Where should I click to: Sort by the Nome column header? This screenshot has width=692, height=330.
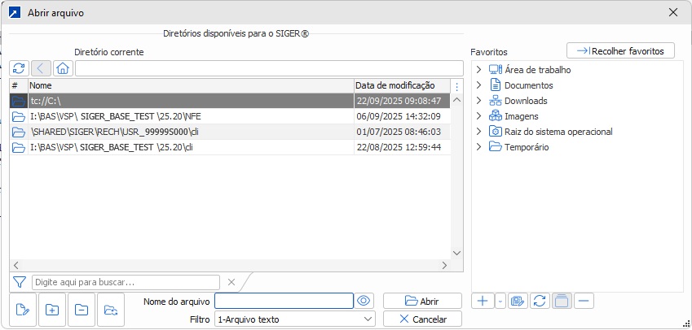tap(191, 86)
